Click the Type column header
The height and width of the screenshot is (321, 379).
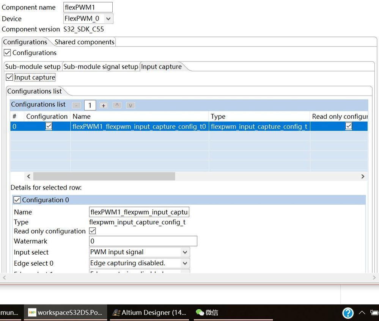click(259, 116)
